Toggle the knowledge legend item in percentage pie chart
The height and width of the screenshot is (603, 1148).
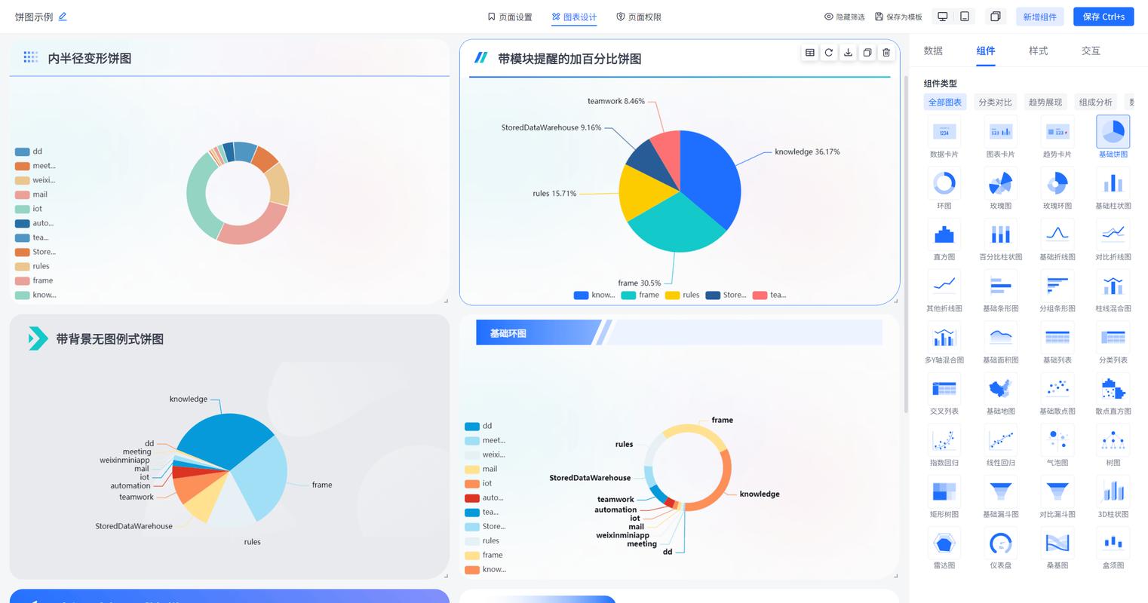[594, 295]
